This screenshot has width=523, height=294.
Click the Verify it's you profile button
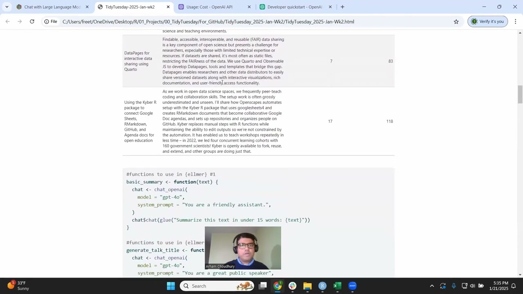[x=488, y=22]
